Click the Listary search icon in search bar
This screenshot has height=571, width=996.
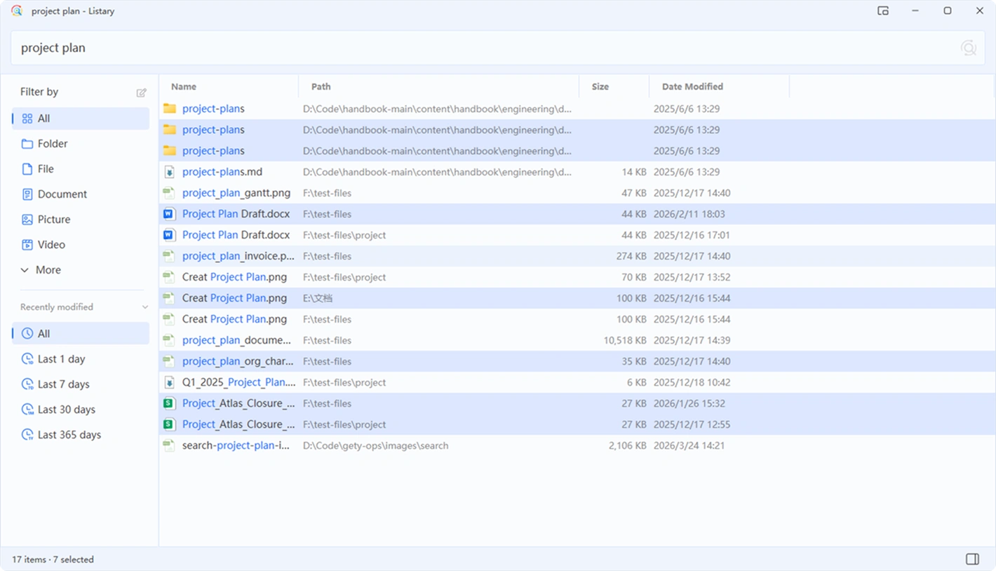point(969,48)
